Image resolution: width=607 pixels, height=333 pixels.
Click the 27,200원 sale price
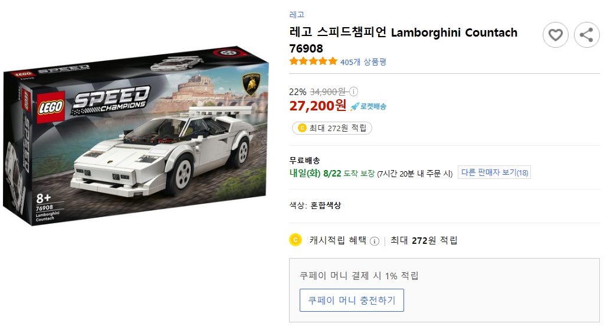coord(317,106)
